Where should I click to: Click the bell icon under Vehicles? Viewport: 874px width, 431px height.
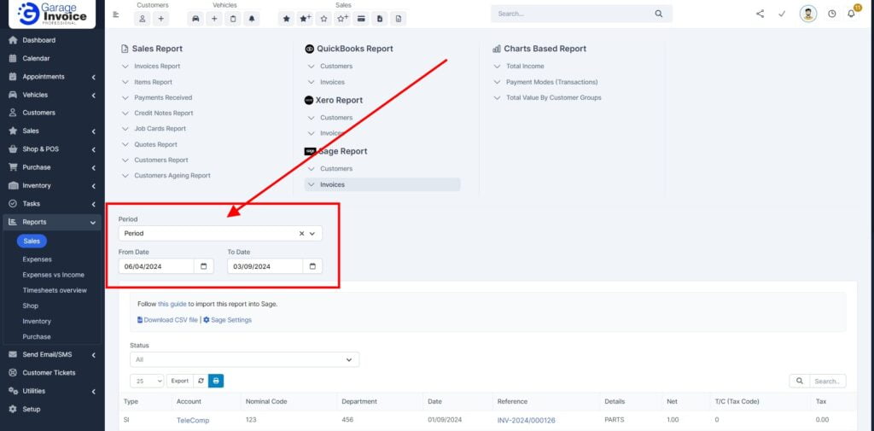coord(252,19)
